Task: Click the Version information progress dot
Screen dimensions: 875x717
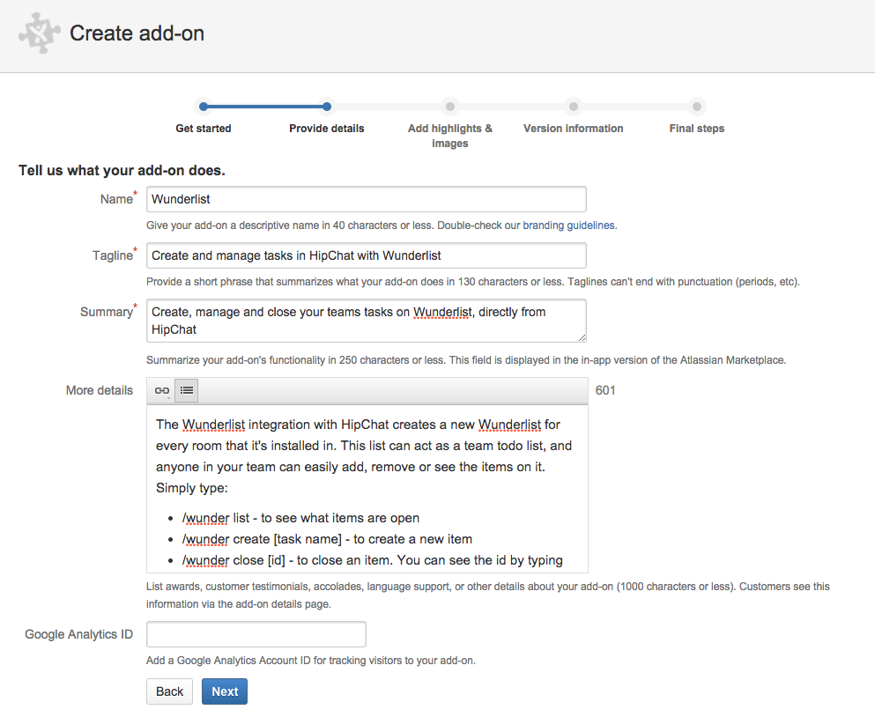Action: 573,107
